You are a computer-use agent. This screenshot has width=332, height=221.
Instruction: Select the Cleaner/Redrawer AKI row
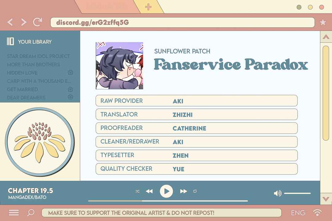196,142
